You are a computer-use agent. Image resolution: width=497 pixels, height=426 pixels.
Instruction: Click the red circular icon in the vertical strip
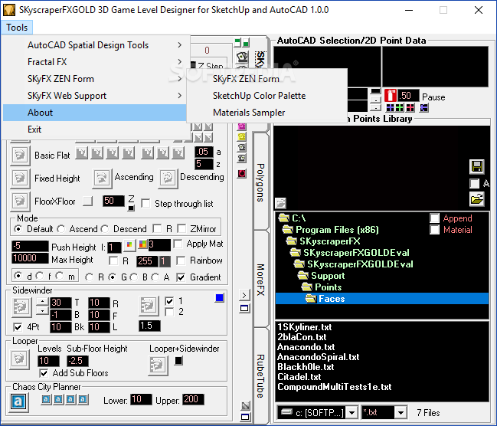[x=242, y=173]
